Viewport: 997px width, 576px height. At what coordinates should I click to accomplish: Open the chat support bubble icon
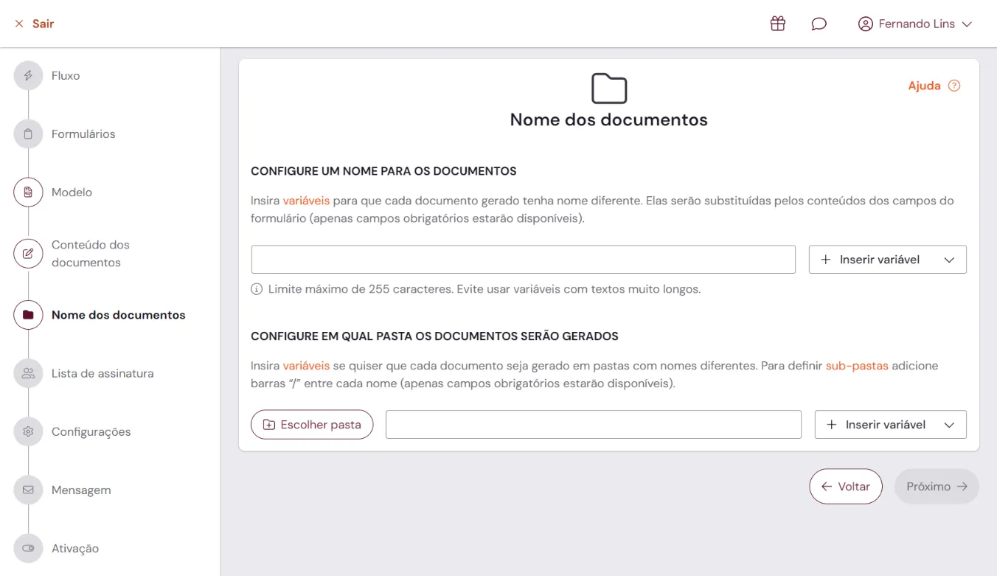click(x=819, y=23)
